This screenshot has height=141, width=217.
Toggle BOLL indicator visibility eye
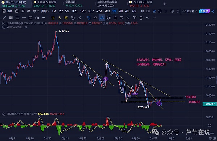click(26, 27)
